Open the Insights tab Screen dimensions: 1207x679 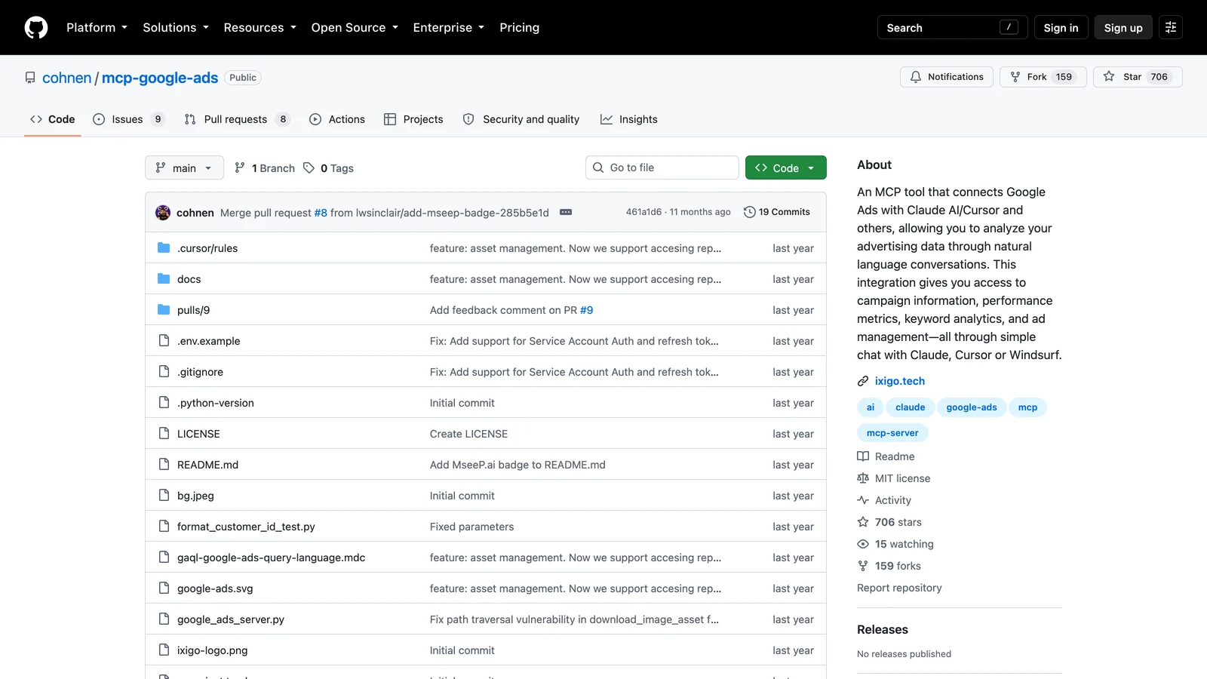(629, 119)
